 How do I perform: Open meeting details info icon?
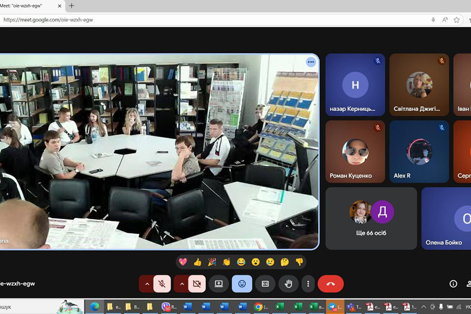pos(453,284)
